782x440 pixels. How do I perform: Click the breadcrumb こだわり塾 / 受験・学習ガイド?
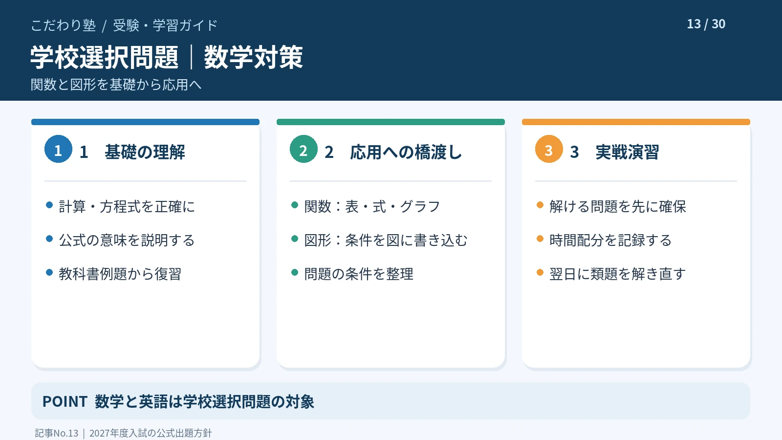(124, 25)
